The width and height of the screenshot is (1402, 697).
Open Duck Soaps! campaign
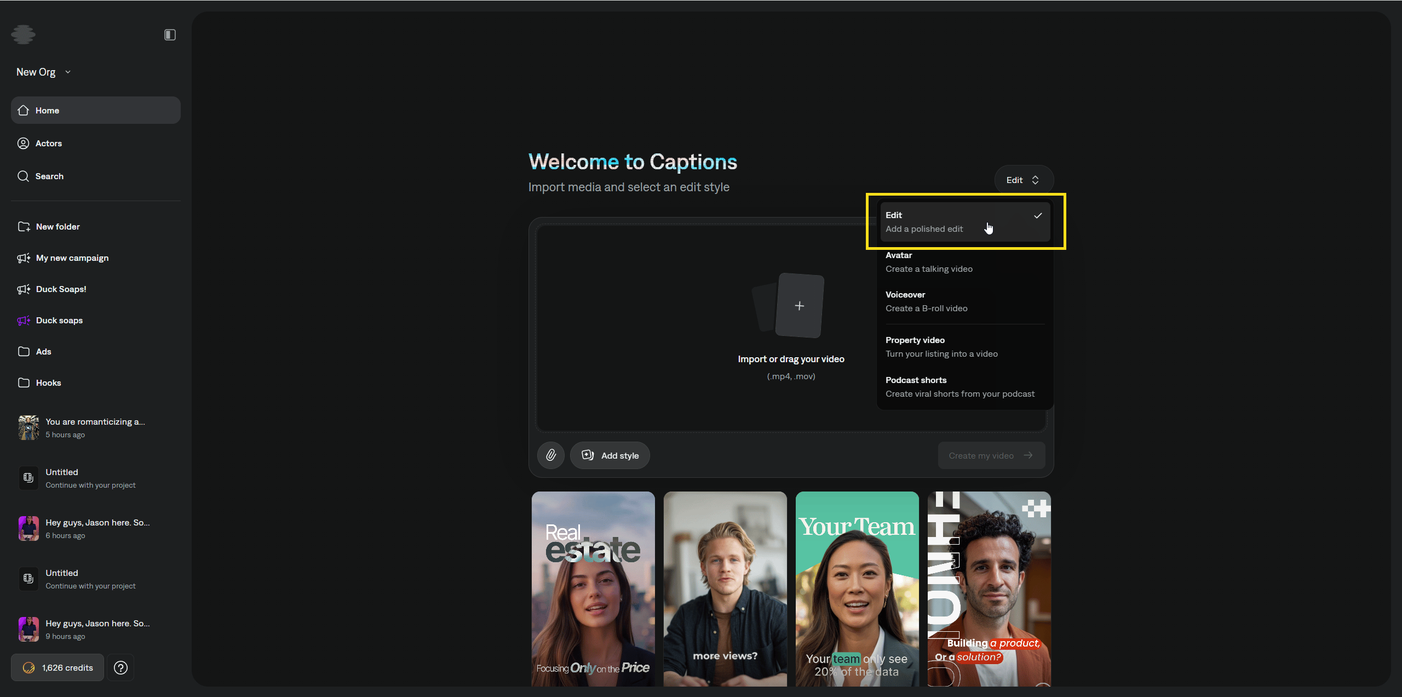pos(96,289)
